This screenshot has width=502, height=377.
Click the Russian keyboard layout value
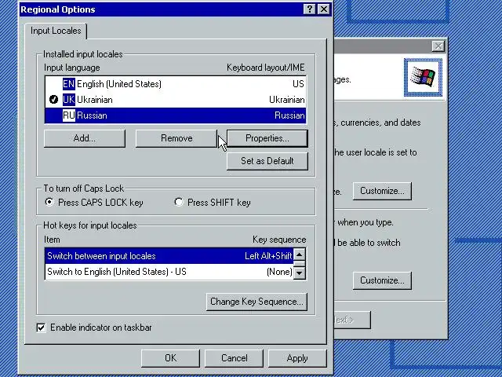[x=289, y=115]
